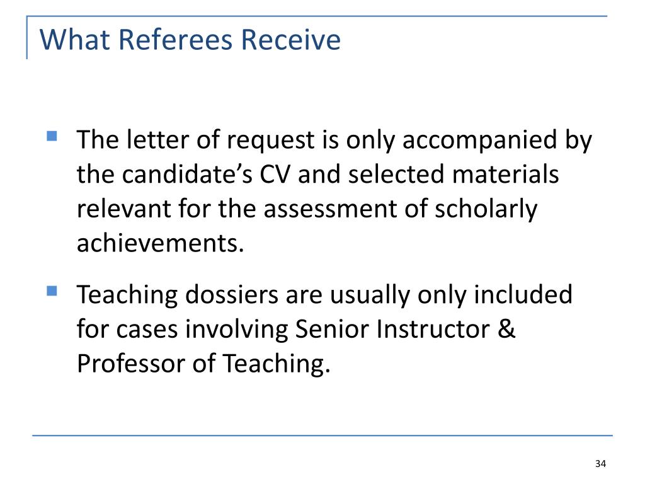The image size is (645, 484).
Task: Click the word "relevant" in the first bullet
Action: coord(123,209)
